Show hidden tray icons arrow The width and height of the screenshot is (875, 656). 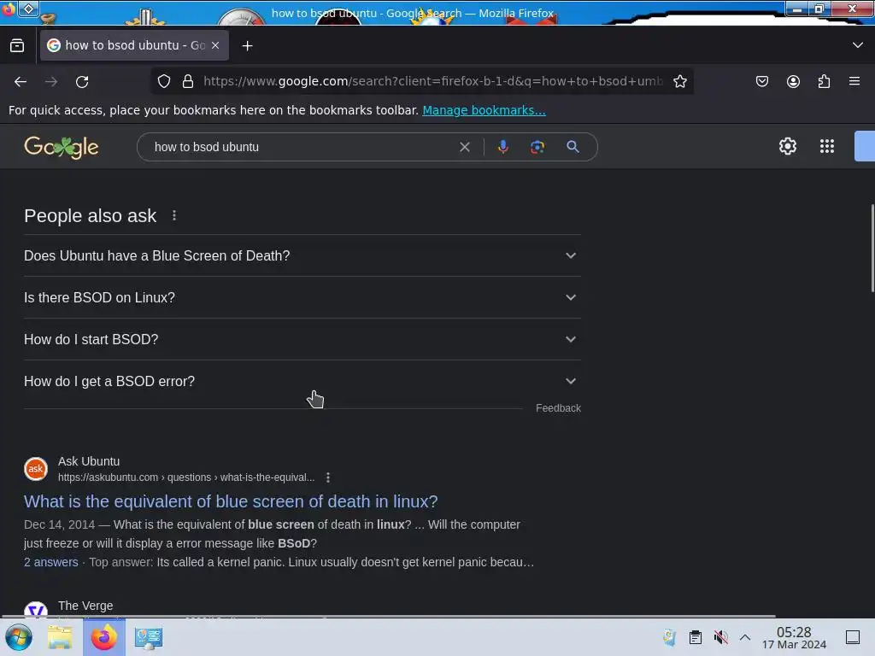point(745,637)
